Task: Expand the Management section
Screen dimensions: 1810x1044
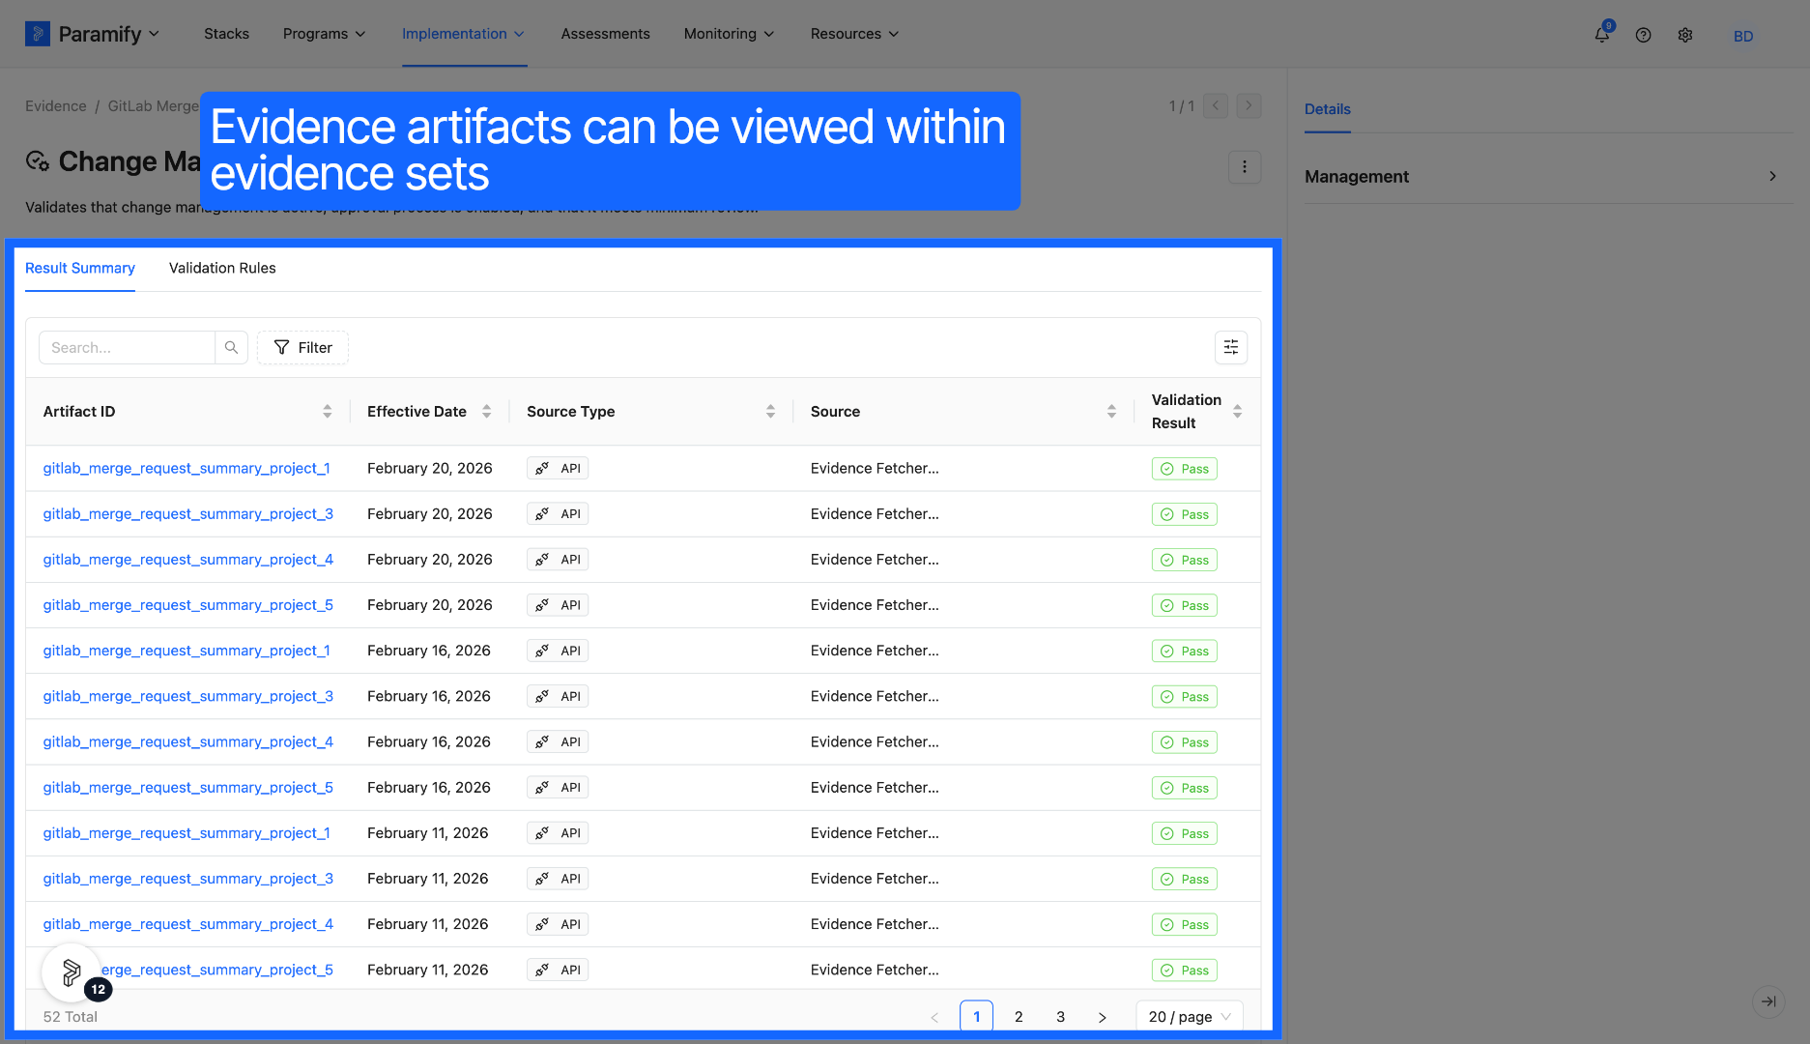Action: point(1548,177)
